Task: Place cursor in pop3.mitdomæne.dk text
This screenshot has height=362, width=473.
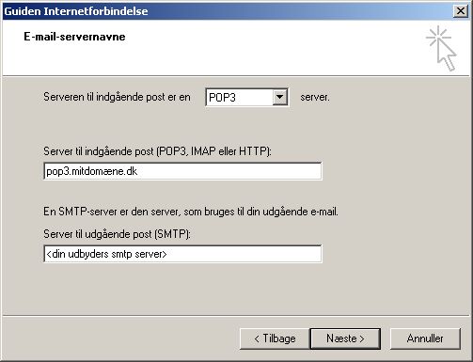Action: [x=91, y=171]
